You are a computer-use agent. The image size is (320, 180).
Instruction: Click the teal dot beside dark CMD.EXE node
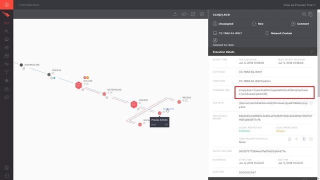54,78
